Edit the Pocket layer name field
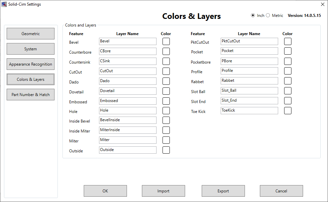This screenshot has height=202, width=328. coord(249,51)
